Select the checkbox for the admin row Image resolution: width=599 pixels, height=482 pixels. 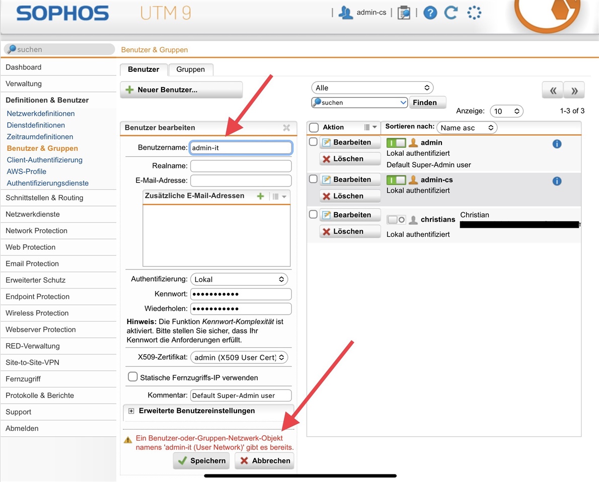(x=313, y=142)
